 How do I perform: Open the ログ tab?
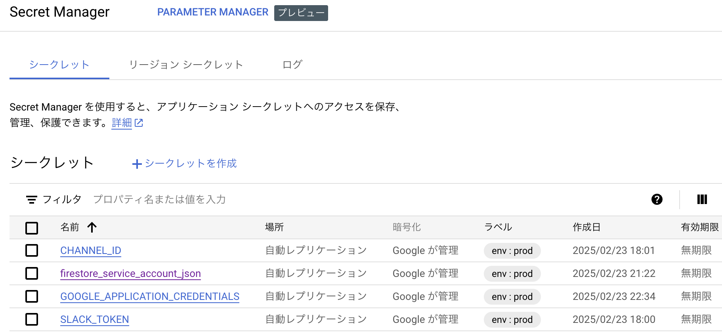pyautogui.click(x=292, y=65)
